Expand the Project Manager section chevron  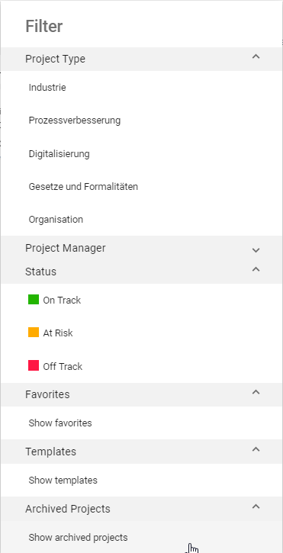point(256,250)
